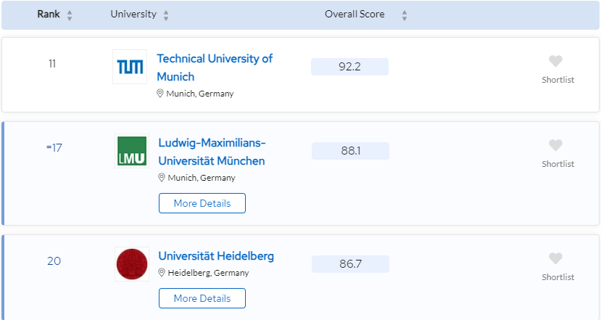Open More Details for Ludwig-Maximilians-Universität München

click(x=202, y=203)
